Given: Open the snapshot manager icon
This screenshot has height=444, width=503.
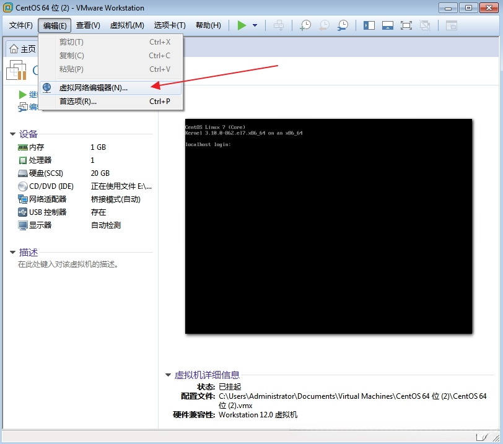Looking at the screenshot, I should point(343,25).
